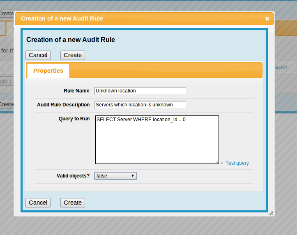Click the orange arrow beside Test query
This screenshot has height=235, width=297.
tap(222, 164)
